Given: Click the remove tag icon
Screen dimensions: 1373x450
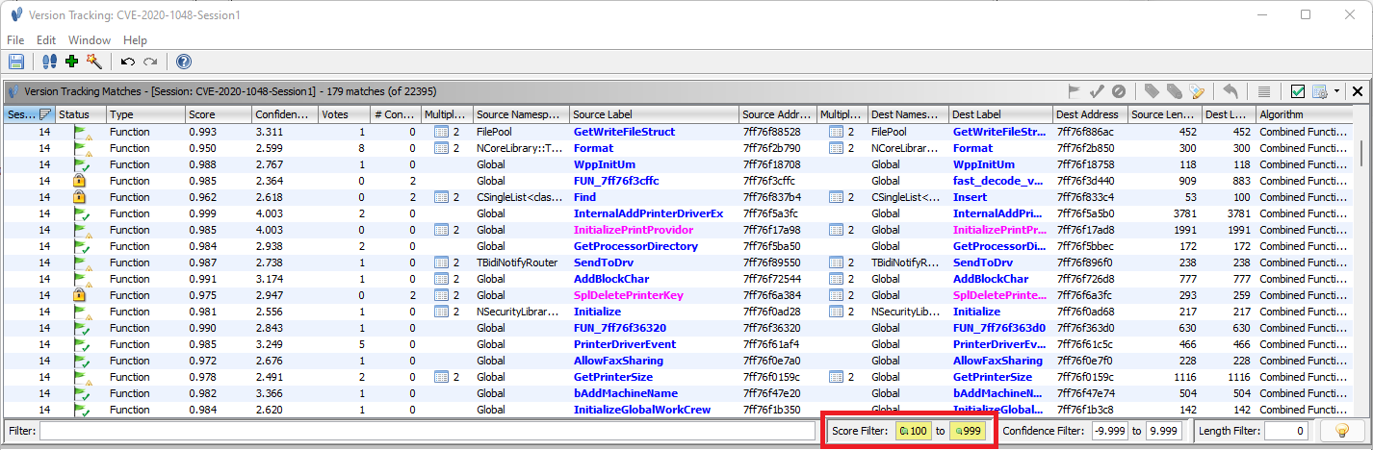Looking at the screenshot, I should click(1174, 91).
